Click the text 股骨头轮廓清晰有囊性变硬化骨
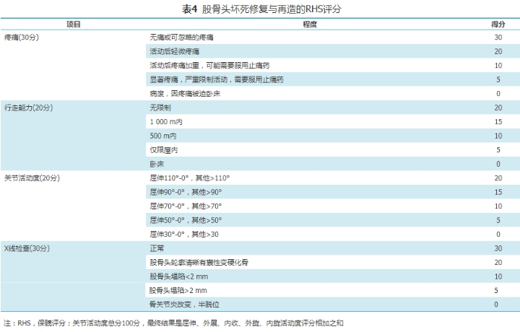The height and width of the screenshot is (332, 520). [199, 263]
